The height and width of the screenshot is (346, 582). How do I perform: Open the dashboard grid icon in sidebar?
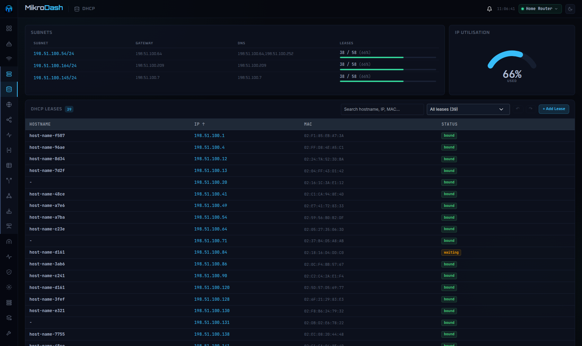coord(9,28)
